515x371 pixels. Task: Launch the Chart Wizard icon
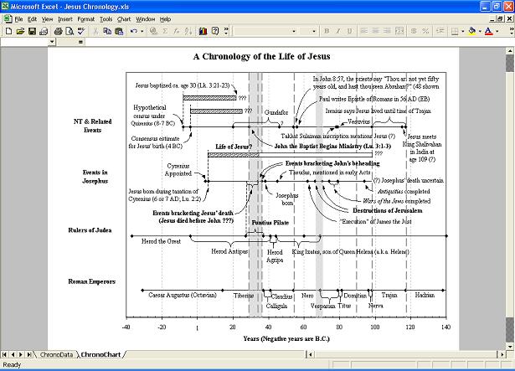tap(203, 31)
